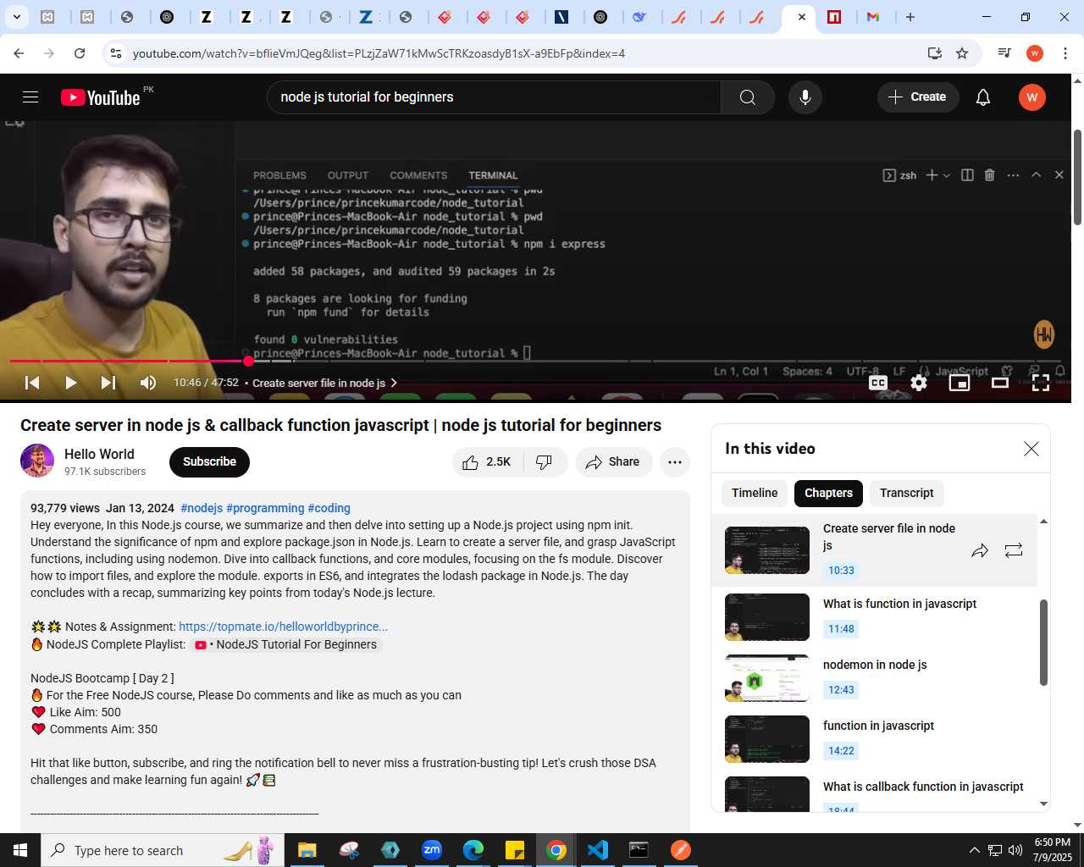The image size is (1084, 867).
Task: Show hidden system tray icons
Action: pyautogui.click(x=974, y=850)
